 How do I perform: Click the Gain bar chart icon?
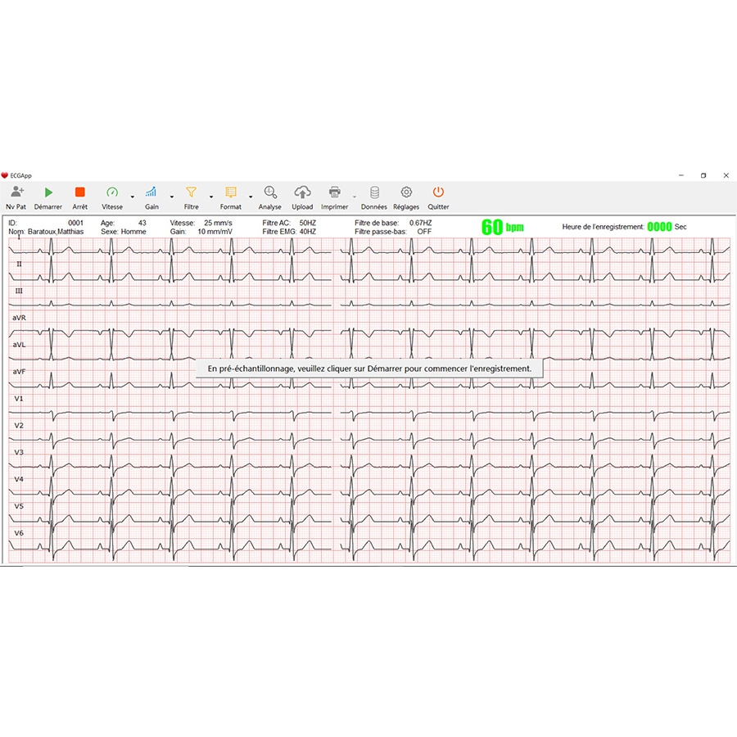pos(151,192)
